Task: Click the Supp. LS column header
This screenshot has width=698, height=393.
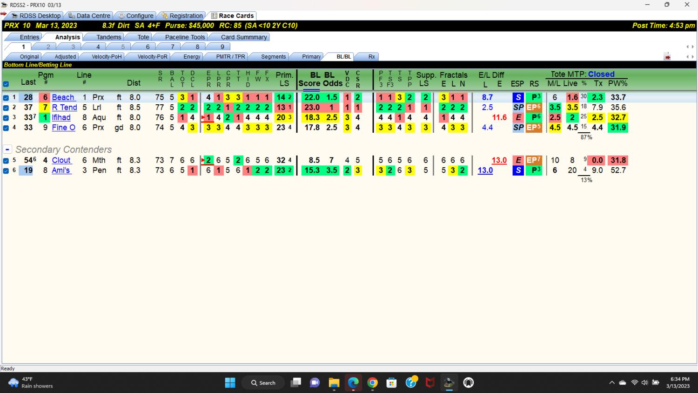Action: pyautogui.click(x=426, y=79)
